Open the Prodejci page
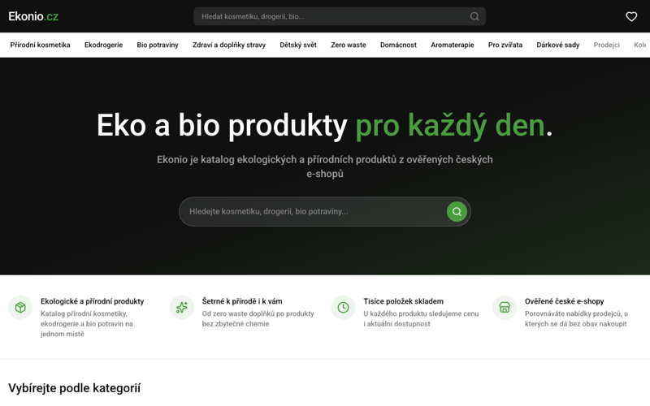 click(x=606, y=45)
